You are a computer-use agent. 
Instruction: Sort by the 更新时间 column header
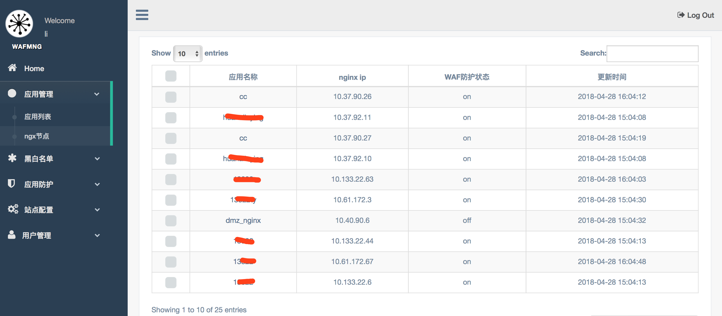tap(612, 77)
